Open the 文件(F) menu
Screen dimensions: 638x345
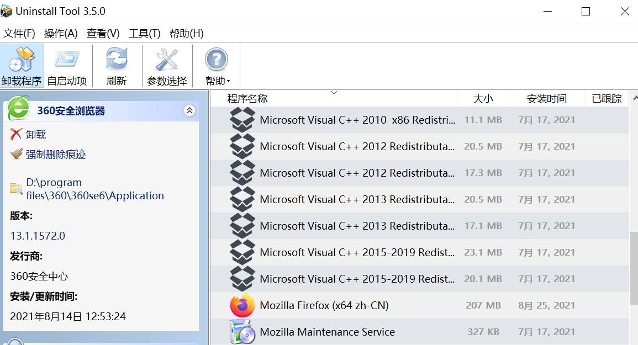tap(19, 34)
